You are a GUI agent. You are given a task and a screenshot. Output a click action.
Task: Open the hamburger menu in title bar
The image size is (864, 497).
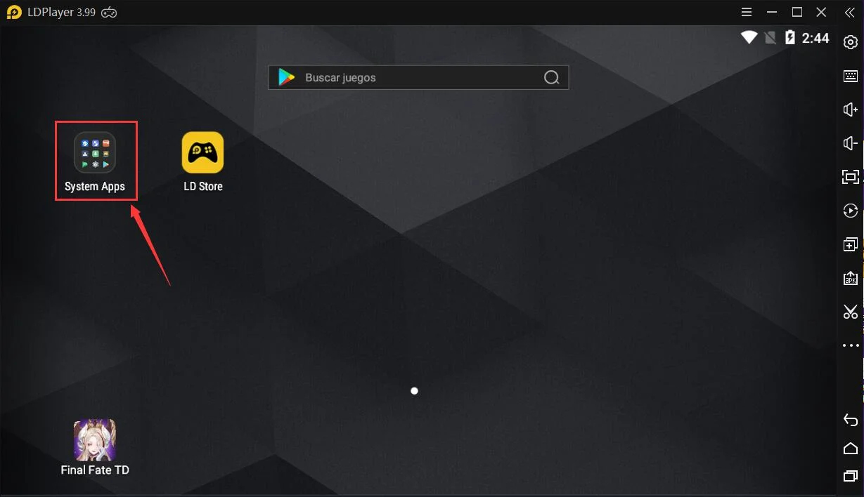(x=747, y=12)
